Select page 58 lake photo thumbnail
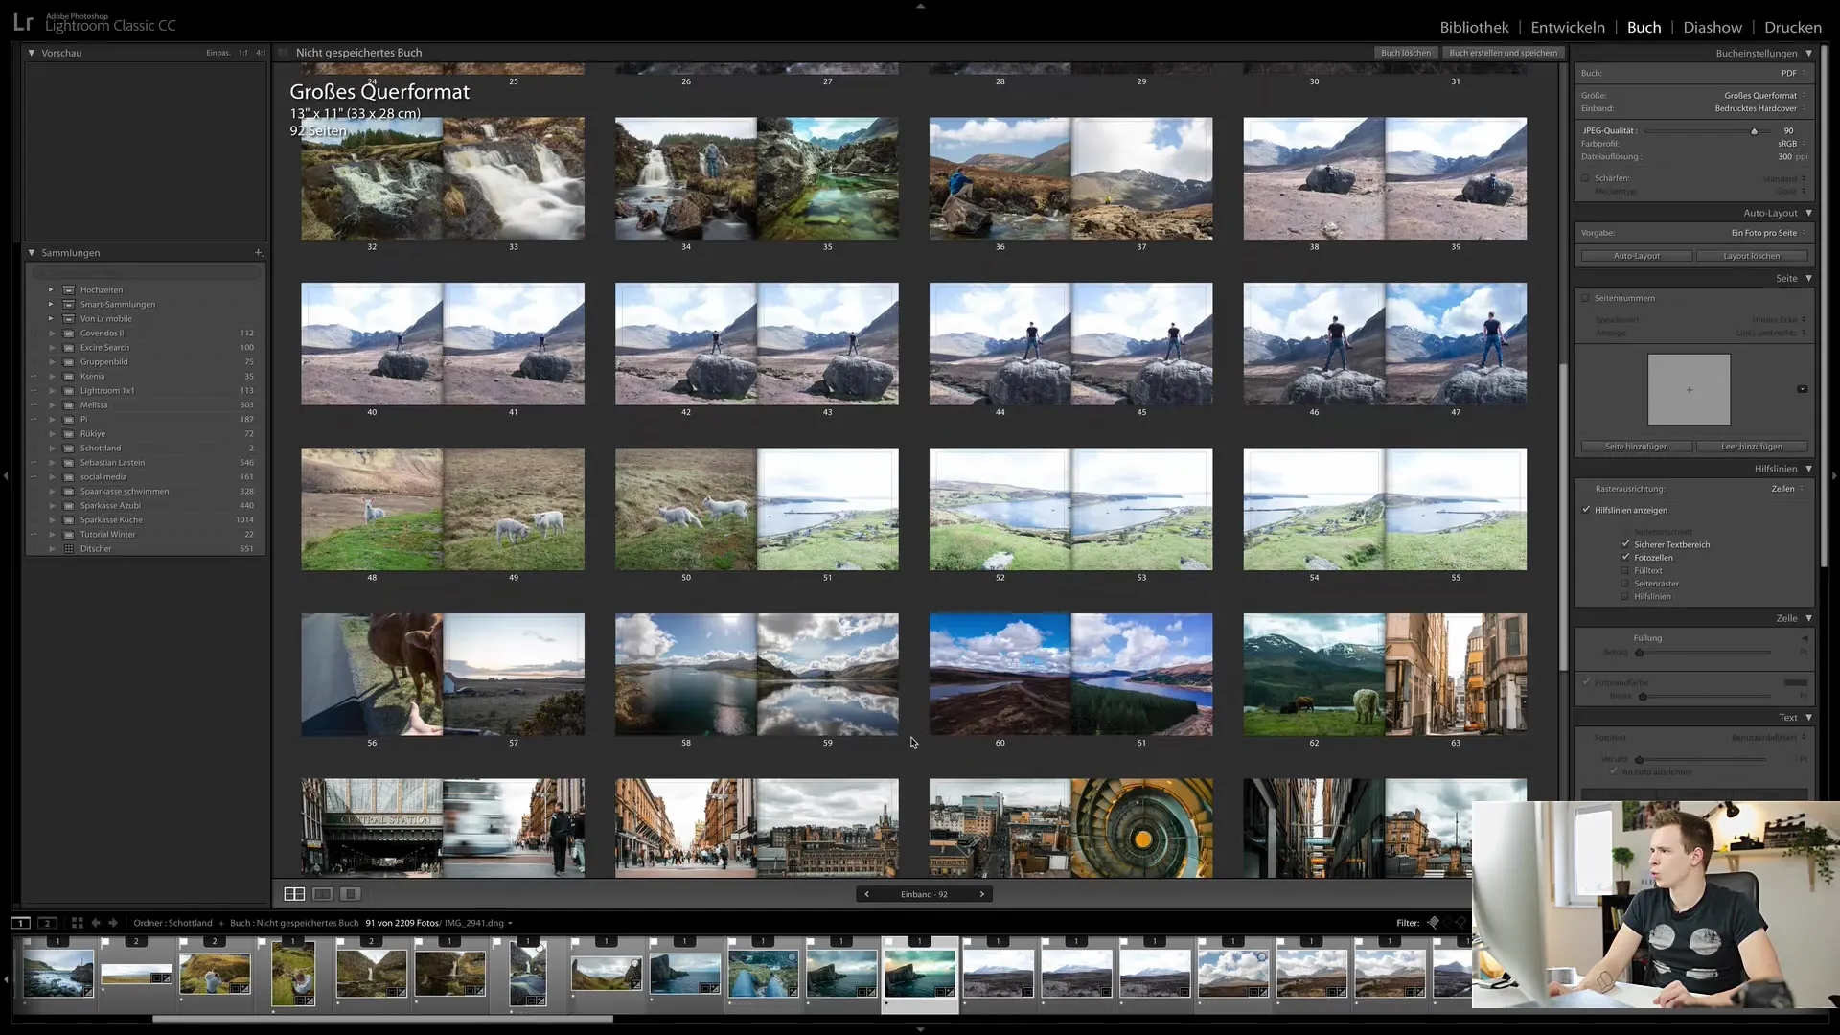1840x1035 pixels. [686, 675]
